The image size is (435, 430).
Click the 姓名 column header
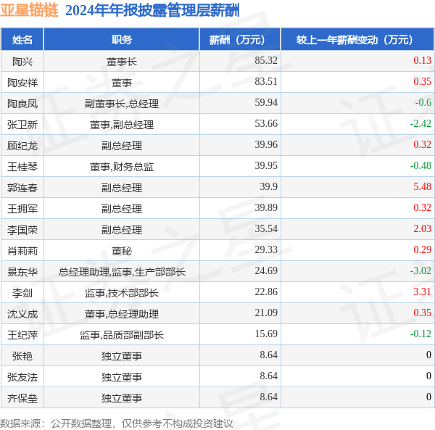coord(22,40)
